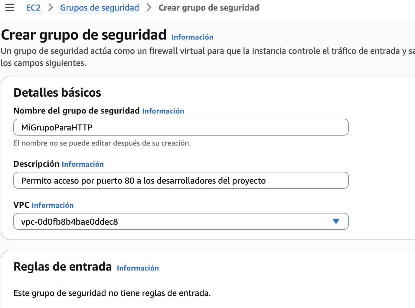Click the 'Reglas de entrada' section heading

coord(63,267)
